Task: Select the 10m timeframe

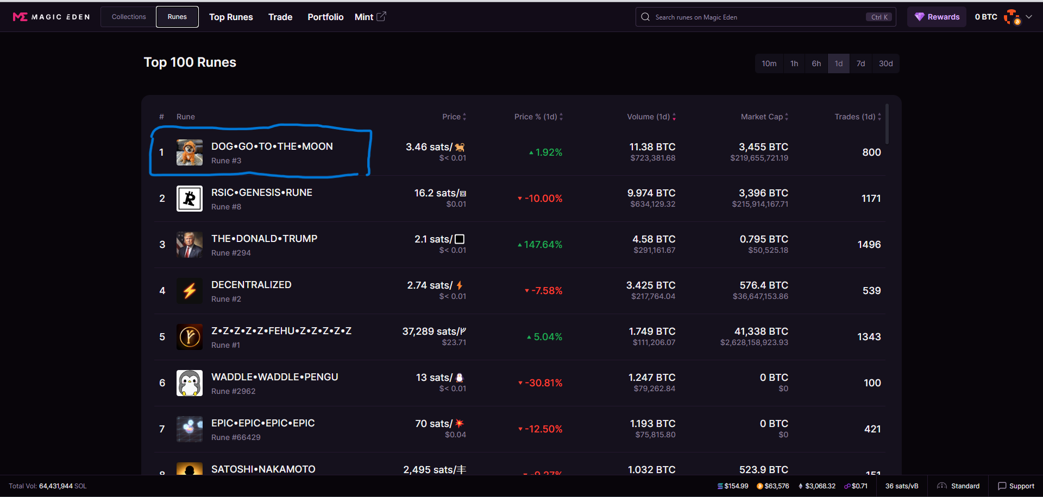Action: click(x=769, y=63)
